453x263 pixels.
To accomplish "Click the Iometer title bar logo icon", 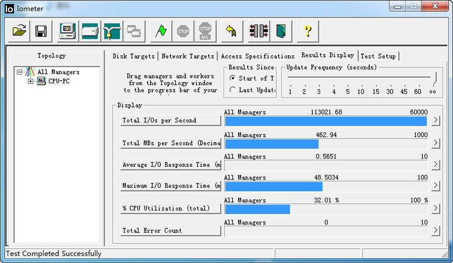I will coord(9,9).
